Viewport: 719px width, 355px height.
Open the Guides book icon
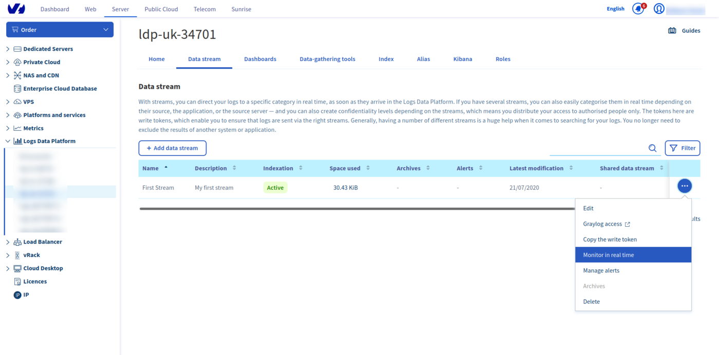[x=672, y=31]
